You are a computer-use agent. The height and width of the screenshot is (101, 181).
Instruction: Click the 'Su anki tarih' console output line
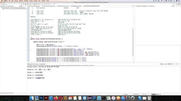click(x=43, y=67)
